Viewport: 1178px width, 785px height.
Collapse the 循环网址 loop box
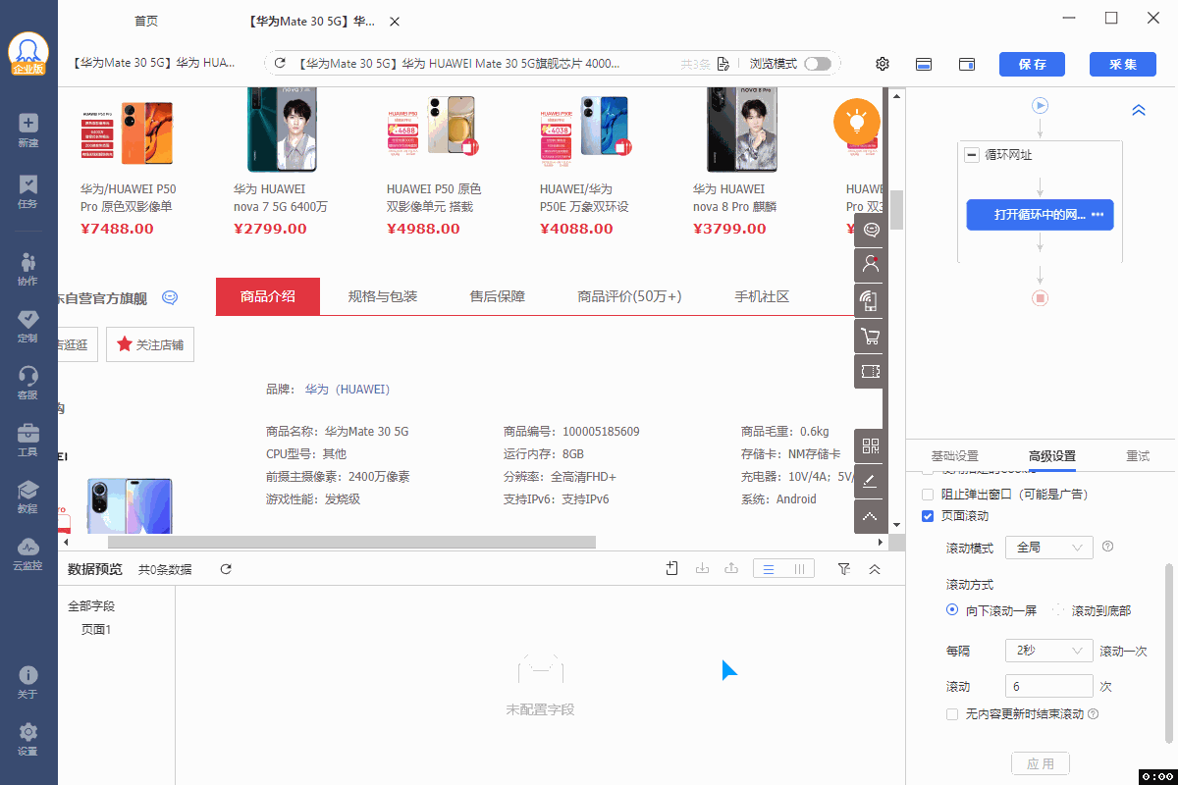click(x=972, y=155)
